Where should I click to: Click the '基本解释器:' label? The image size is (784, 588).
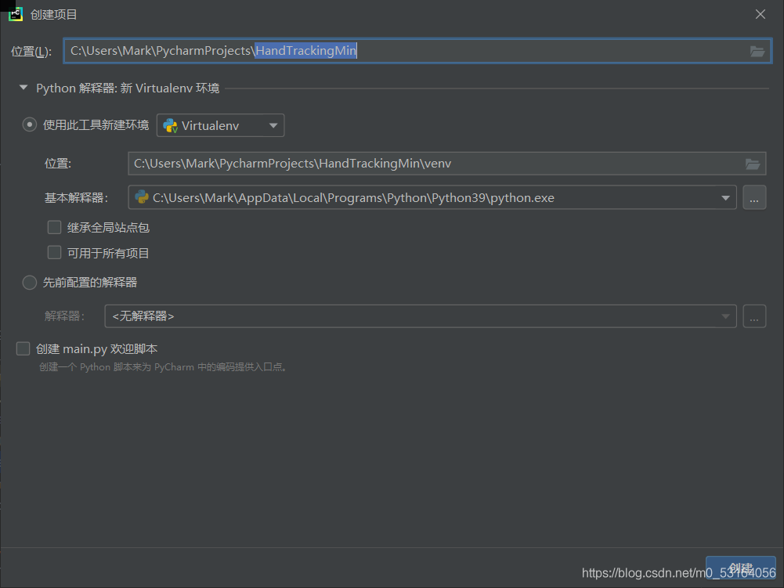[x=76, y=198]
